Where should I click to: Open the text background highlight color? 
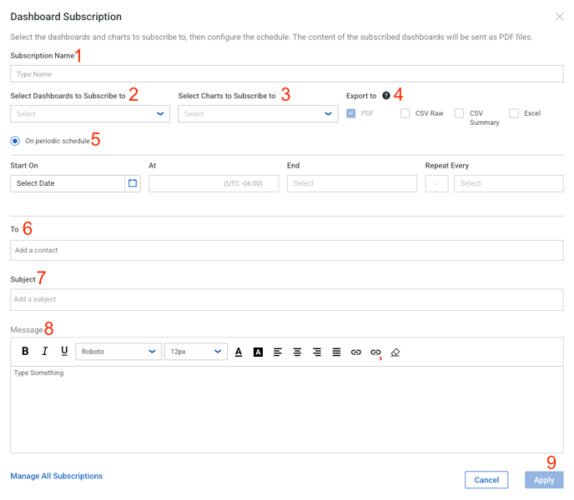(x=258, y=352)
